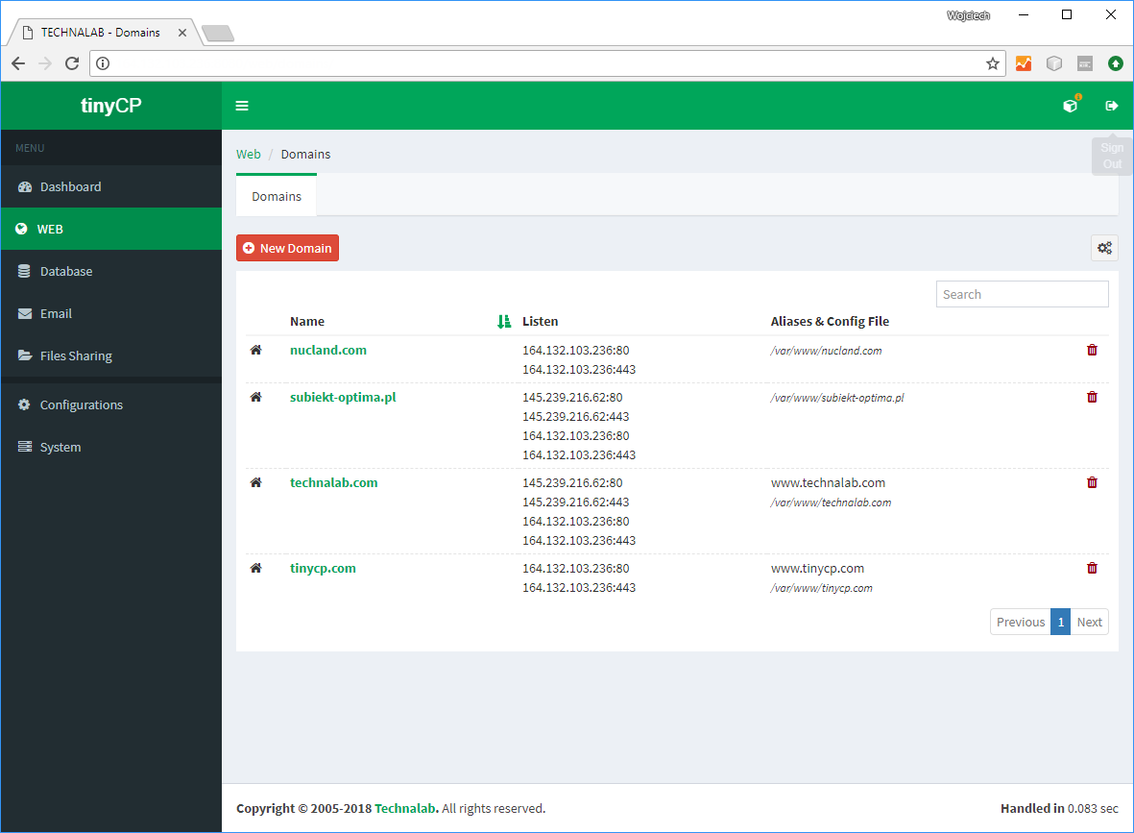Click the home icon beside nucland.com

coord(256,351)
